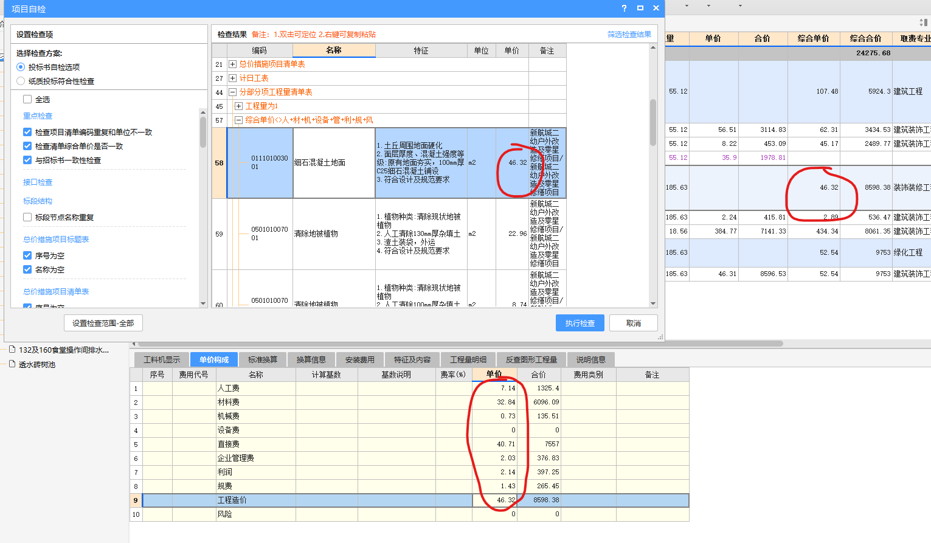Switch to 反查图形工程量 tab
Viewport: 931px width, 543px height.
pyautogui.click(x=531, y=359)
